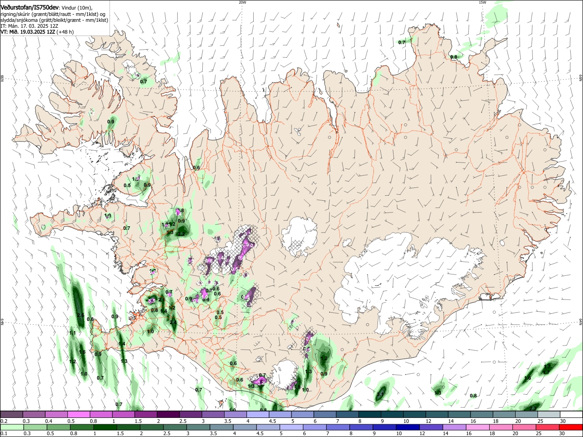
Task: Click the '2.4' precipitation value on the map
Action: pyautogui.click(x=173, y=322)
